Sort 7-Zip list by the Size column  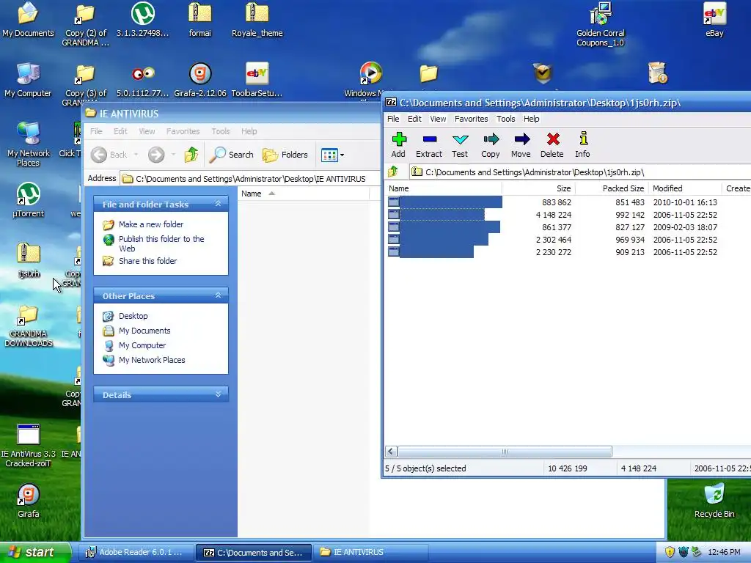point(538,188)
